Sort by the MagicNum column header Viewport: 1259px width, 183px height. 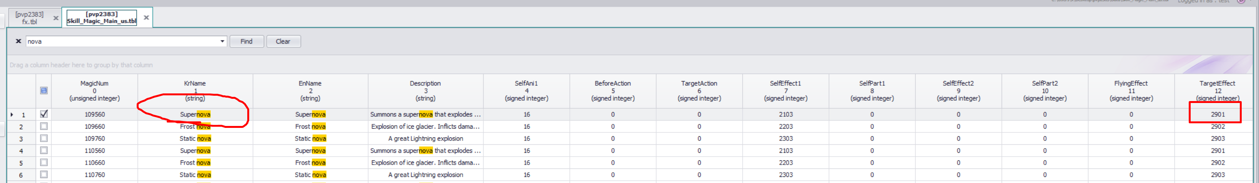(x=94, y=90)
